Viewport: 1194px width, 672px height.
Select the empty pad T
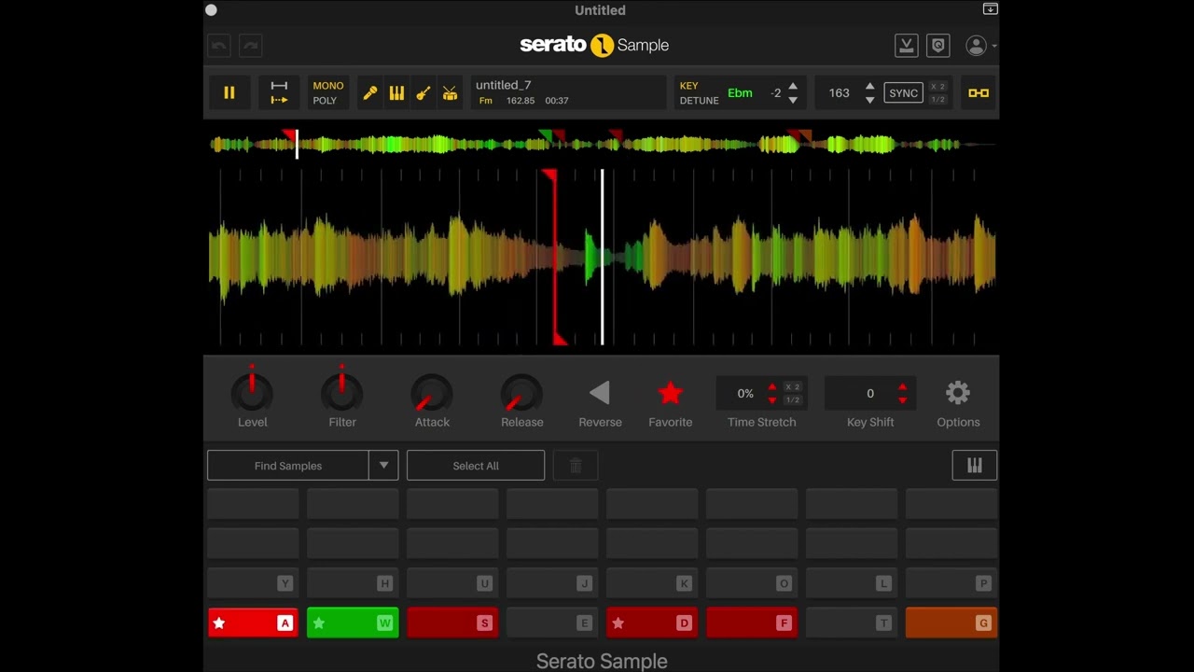pos(852,623)
